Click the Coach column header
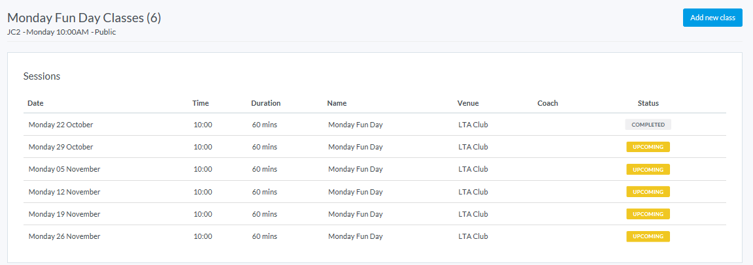The height and width of the screenshot is (265, 753). pos(548,103)
